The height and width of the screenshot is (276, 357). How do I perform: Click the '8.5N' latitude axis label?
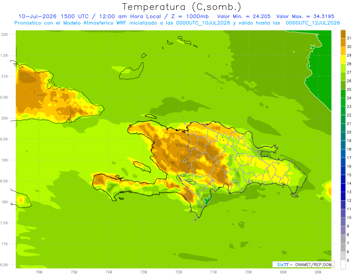4,181
